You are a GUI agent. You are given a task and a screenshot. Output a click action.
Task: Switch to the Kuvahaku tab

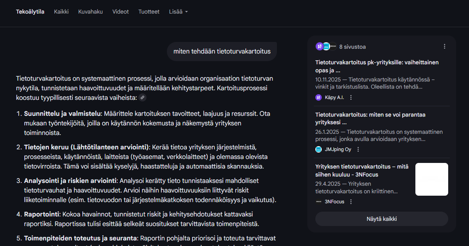click(90, 12)
